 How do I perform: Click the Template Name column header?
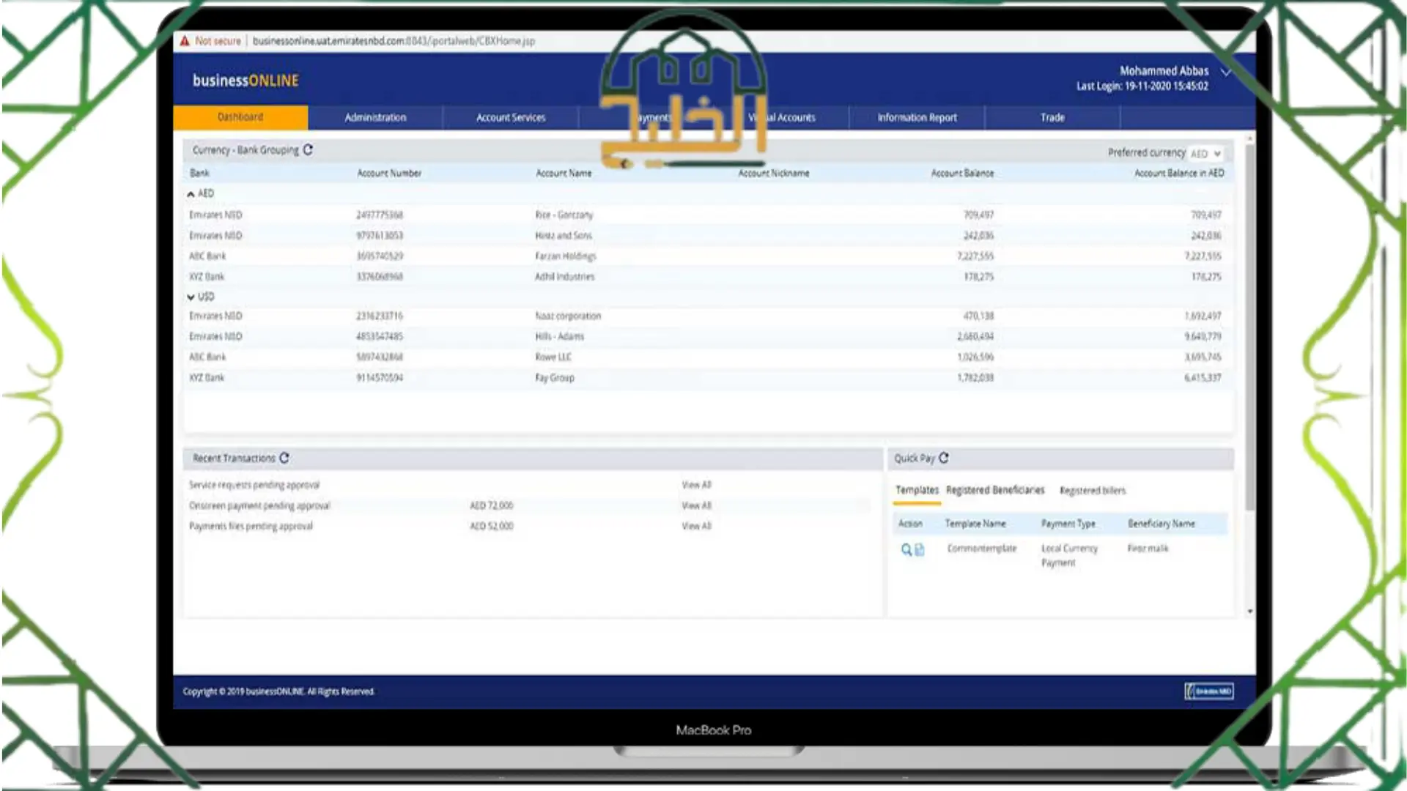coord(975,524)
